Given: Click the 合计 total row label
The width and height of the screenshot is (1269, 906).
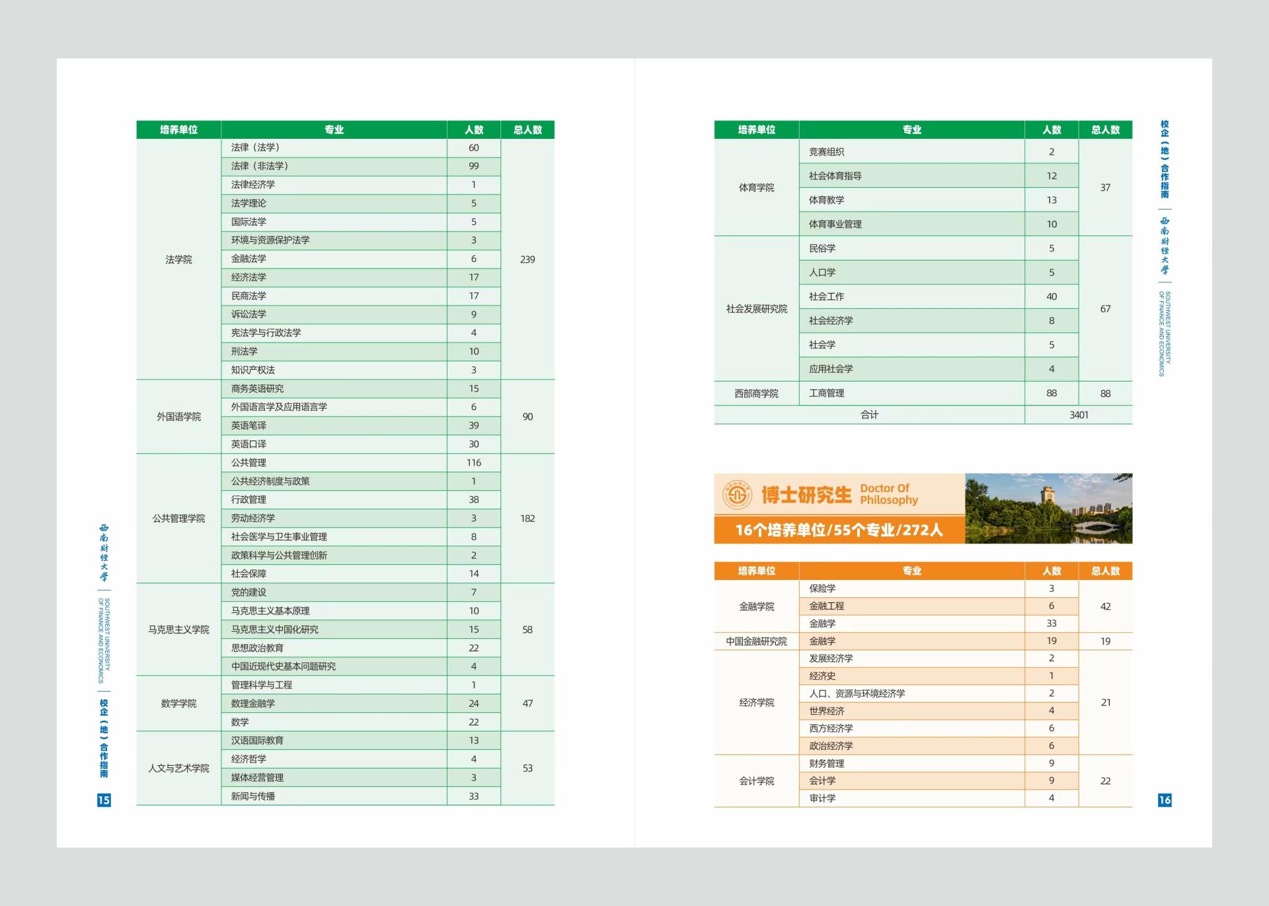Looking at the screenshot, I should (x=869, y=415).
